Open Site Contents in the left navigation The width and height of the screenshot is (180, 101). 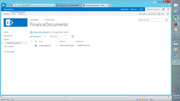click(x=9, y=46)
